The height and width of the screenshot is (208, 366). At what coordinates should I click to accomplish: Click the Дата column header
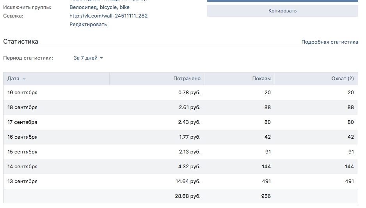13,79
